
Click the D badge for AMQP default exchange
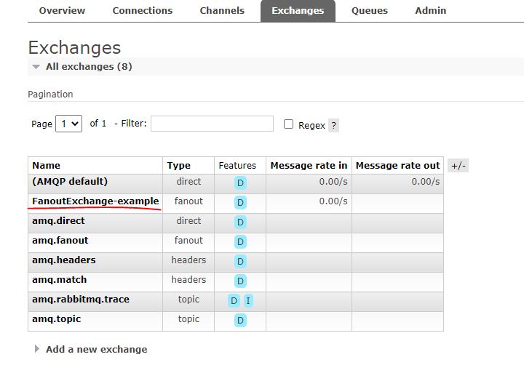(240, 183)
